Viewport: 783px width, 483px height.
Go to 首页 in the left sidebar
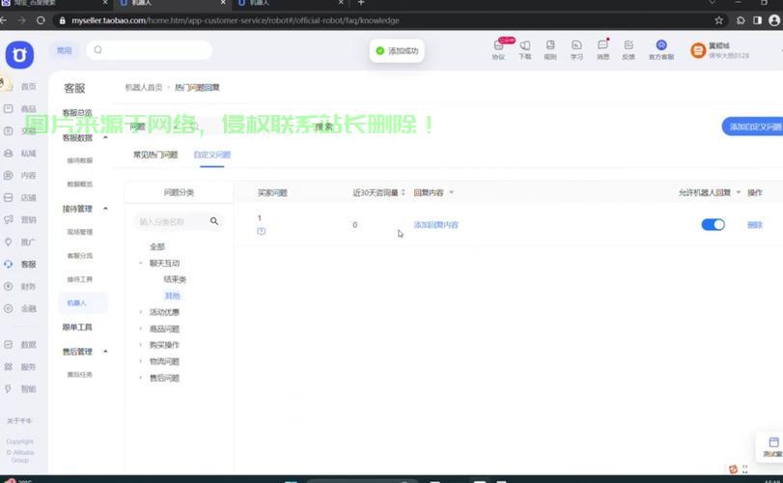click(x=21, y=87)
